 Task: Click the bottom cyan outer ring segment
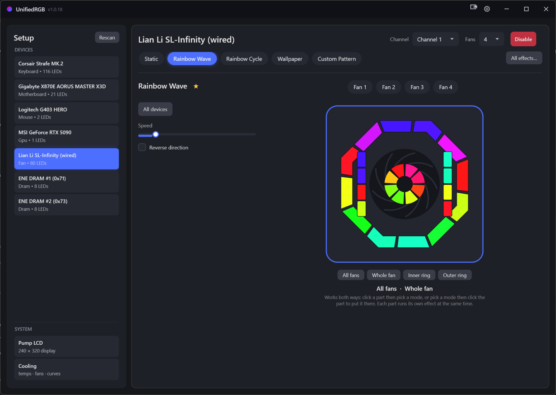tap(413, 242)
